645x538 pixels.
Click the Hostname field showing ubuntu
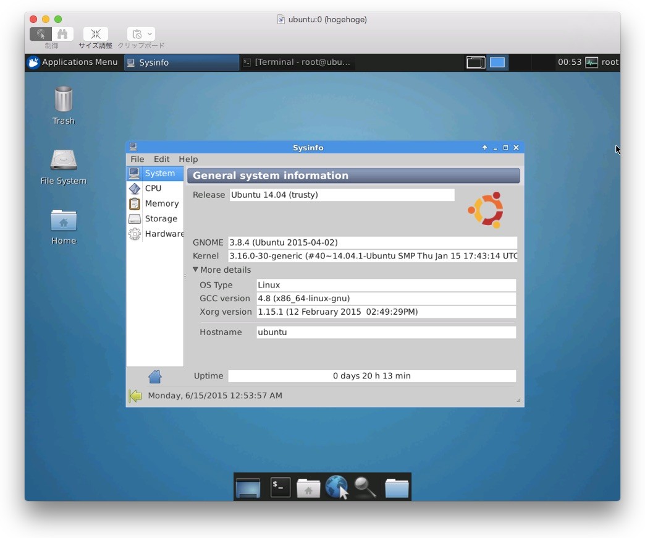click(386, 332)
